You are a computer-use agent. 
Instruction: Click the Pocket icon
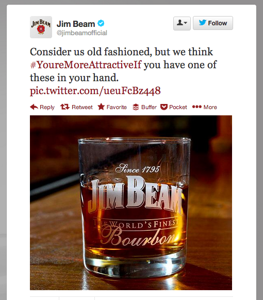[164, 107]
